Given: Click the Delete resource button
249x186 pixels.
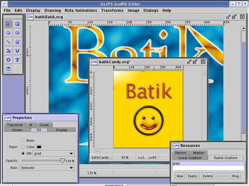Looking at the screenshot, I should pyautogui.click(x=208, y=176).
